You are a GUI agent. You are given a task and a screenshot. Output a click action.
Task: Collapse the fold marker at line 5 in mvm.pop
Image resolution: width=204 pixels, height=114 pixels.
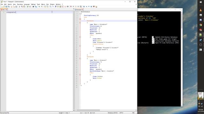tap(80, 19)
